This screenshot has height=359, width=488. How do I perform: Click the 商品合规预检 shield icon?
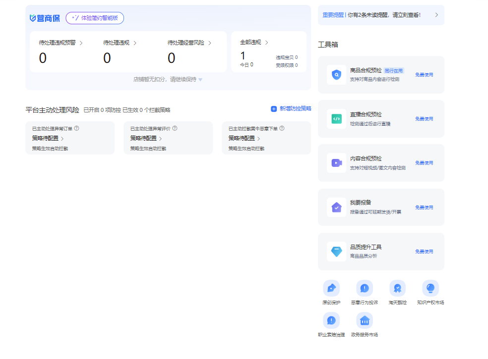pos(337,75)
